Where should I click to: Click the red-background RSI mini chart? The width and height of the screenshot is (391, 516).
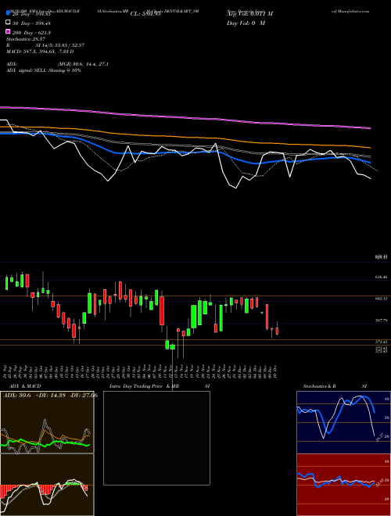pos(343,485)
